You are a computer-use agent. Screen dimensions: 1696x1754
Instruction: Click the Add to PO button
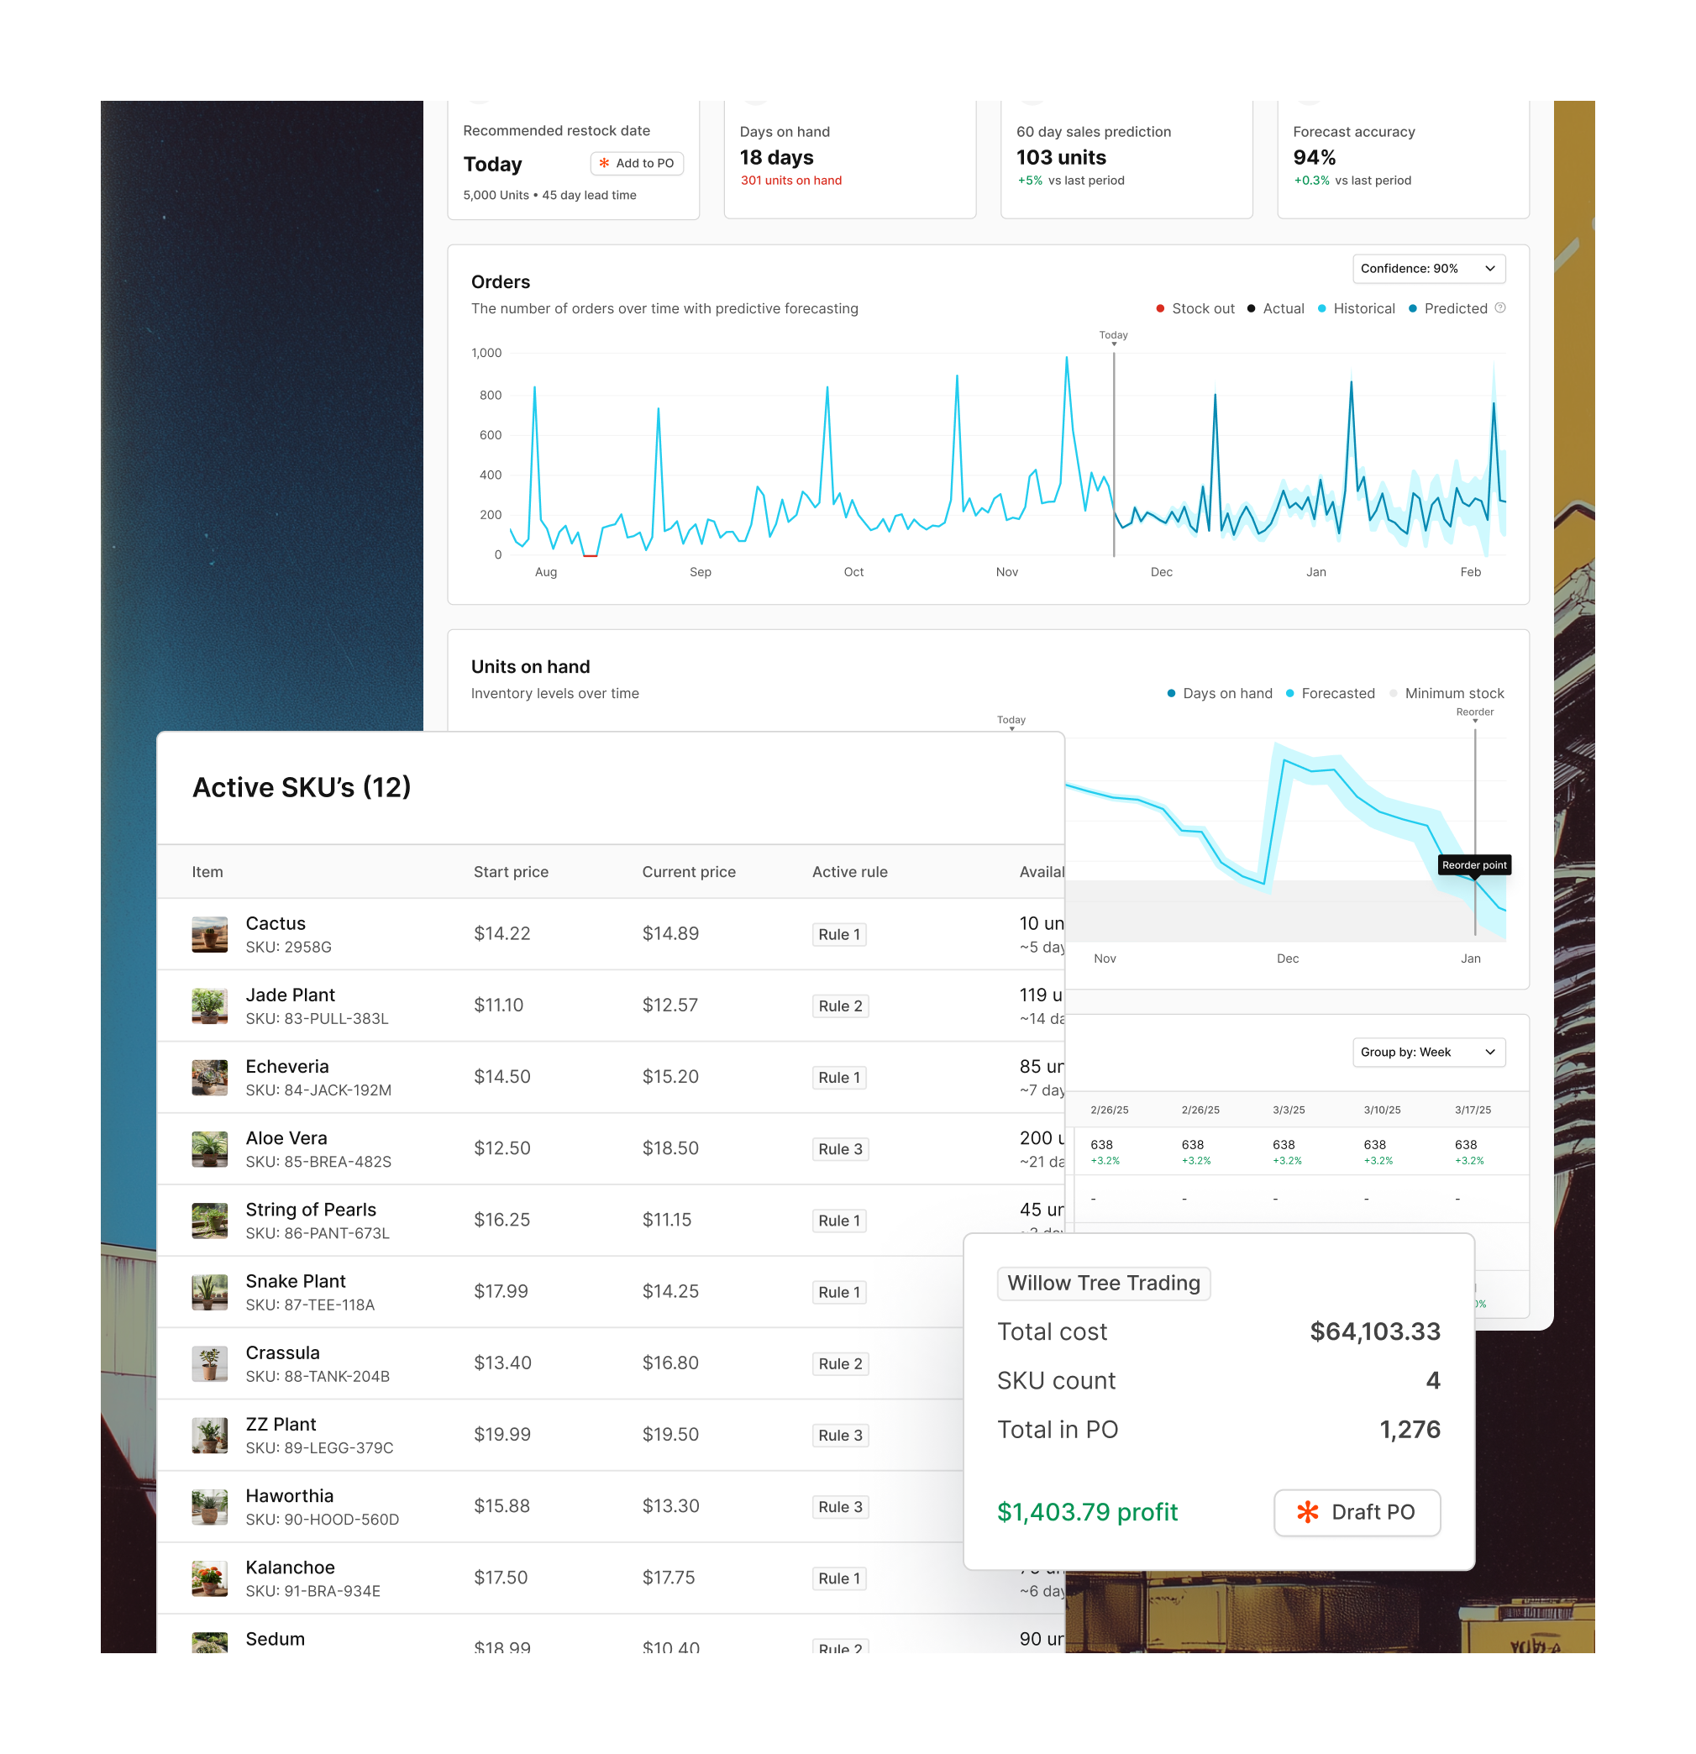point(637,163)
